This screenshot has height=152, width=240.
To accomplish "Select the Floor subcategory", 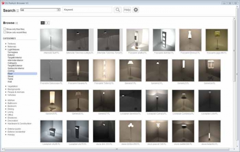I will [22, 74].
